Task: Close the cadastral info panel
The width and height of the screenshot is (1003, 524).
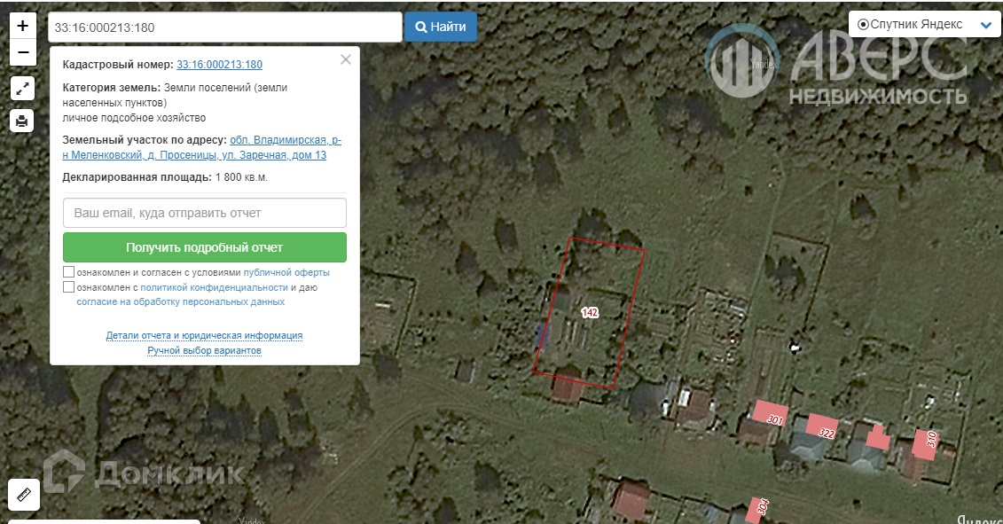Action: (x=346, y=59)
